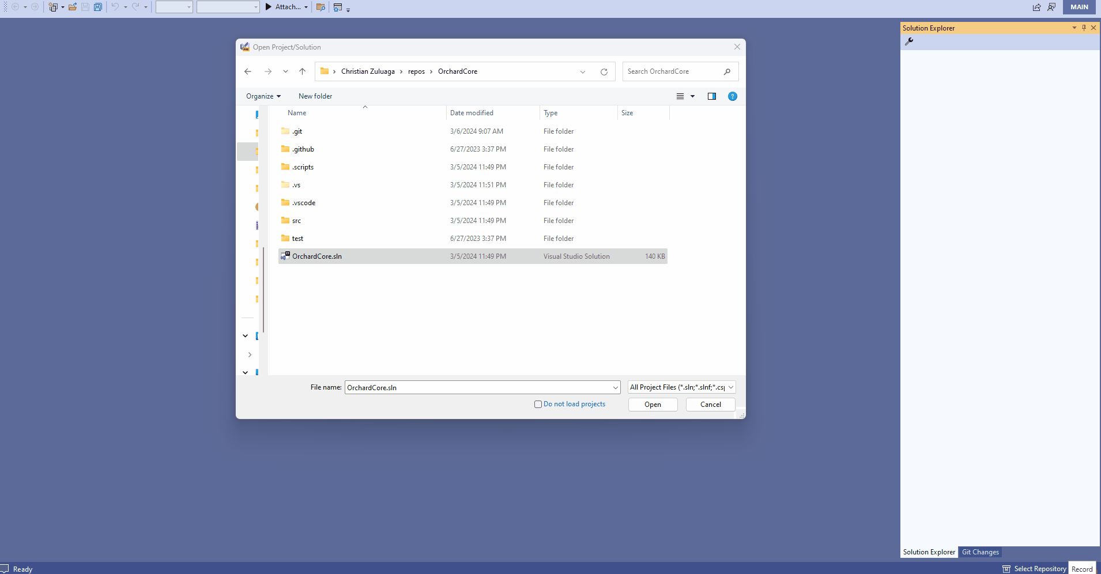Click the Send Feedback icon beside MAIN

pos(1051,7)
